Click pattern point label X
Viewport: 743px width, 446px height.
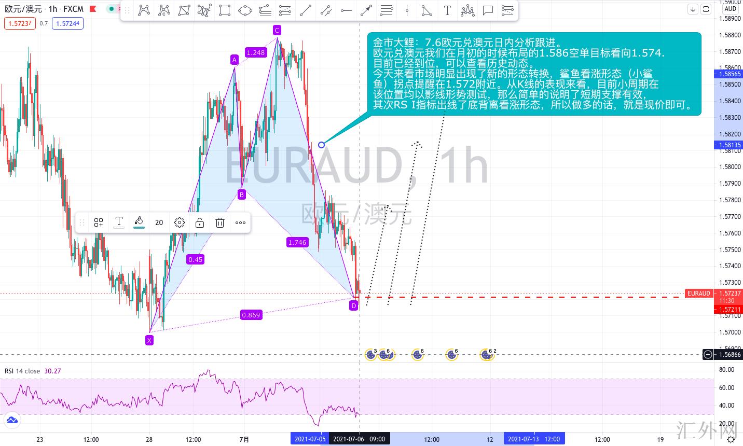pyautogui.click(x=149, y=340)
